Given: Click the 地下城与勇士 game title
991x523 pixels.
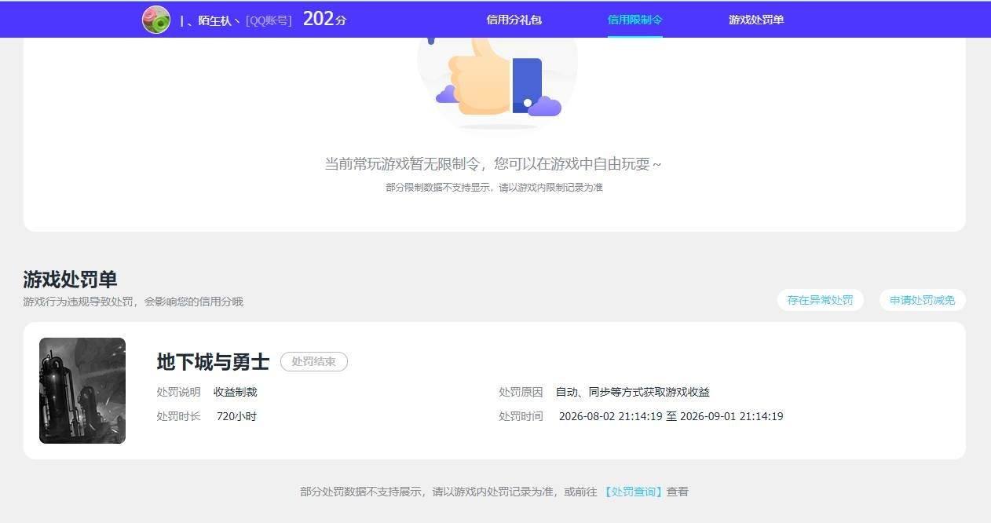Looking at the screenshot, I should (x=213, y=362).
